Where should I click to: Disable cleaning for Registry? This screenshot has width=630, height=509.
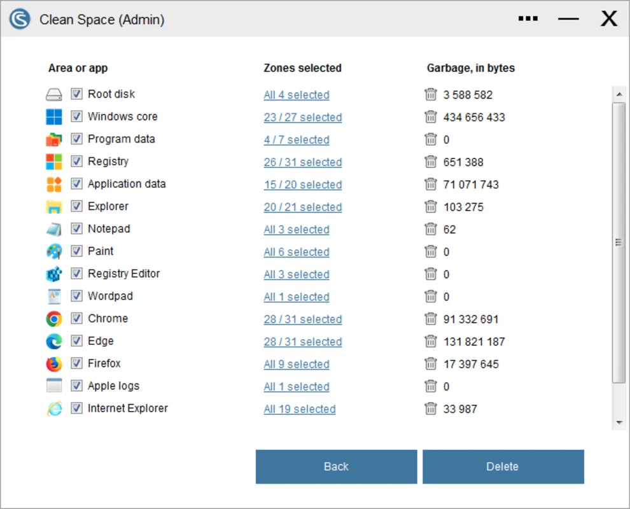tap(76, 161)
